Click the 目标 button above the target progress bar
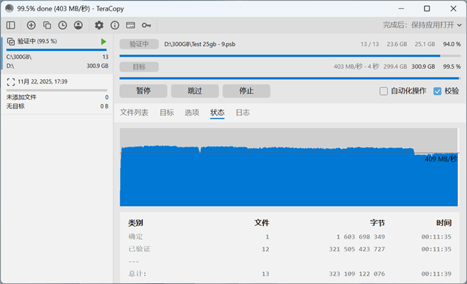The width and height of the screenshot is (467, 284). [139, 67]
